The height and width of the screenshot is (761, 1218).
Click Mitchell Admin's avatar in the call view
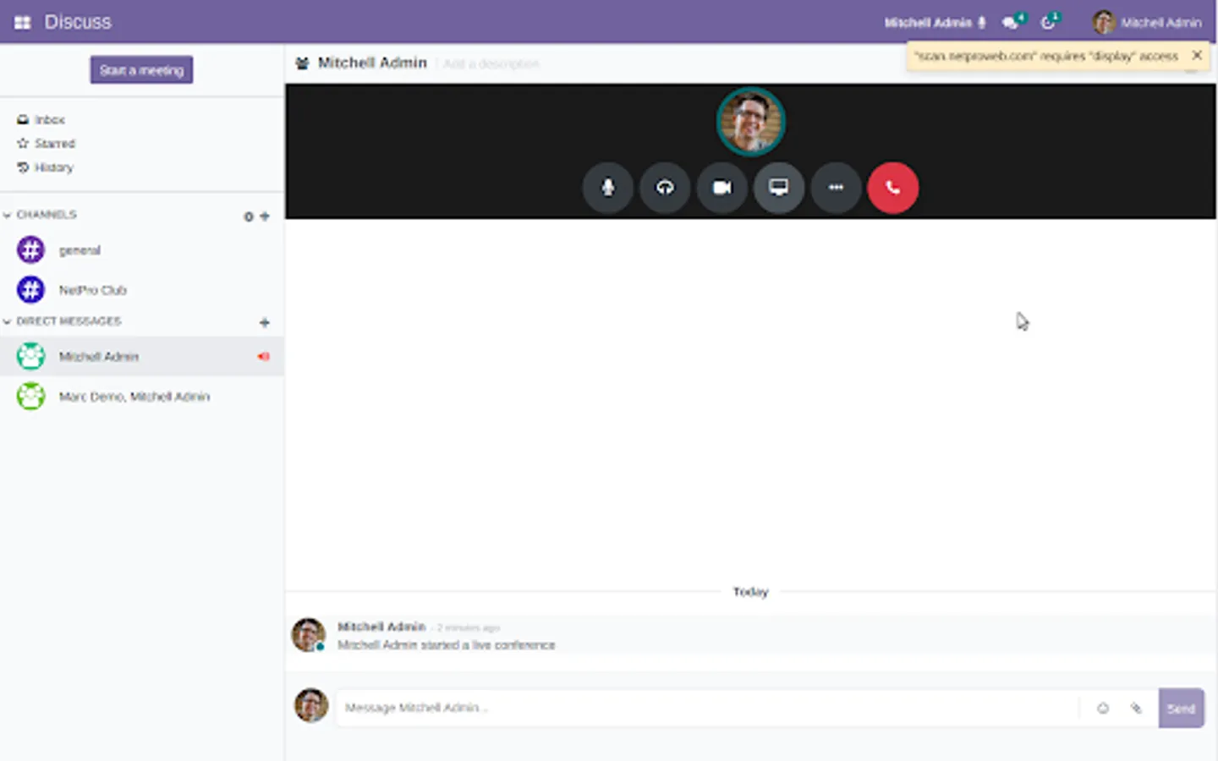[x=751, y=122]
